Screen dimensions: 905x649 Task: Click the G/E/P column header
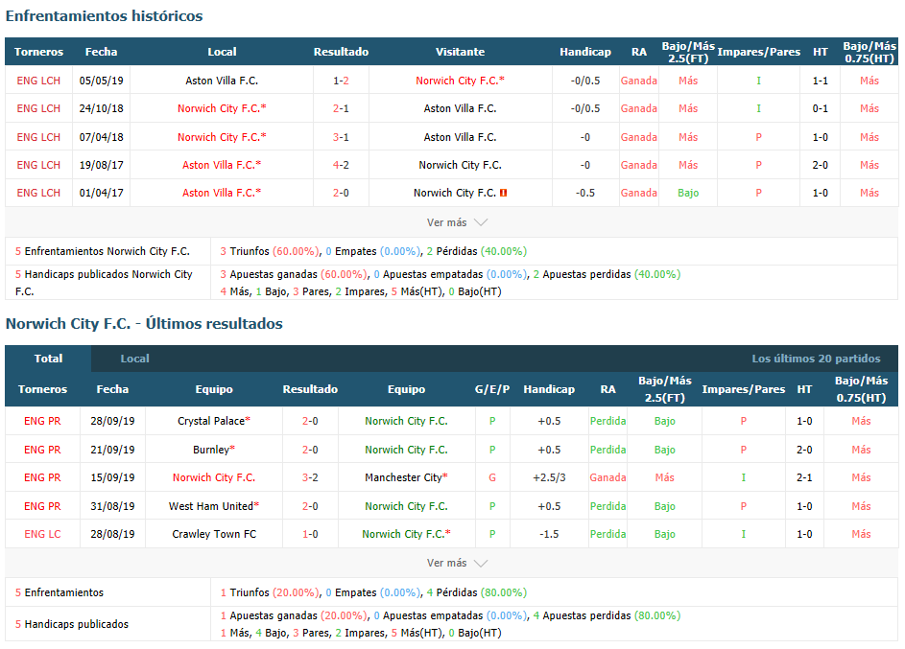pos(492,389)
